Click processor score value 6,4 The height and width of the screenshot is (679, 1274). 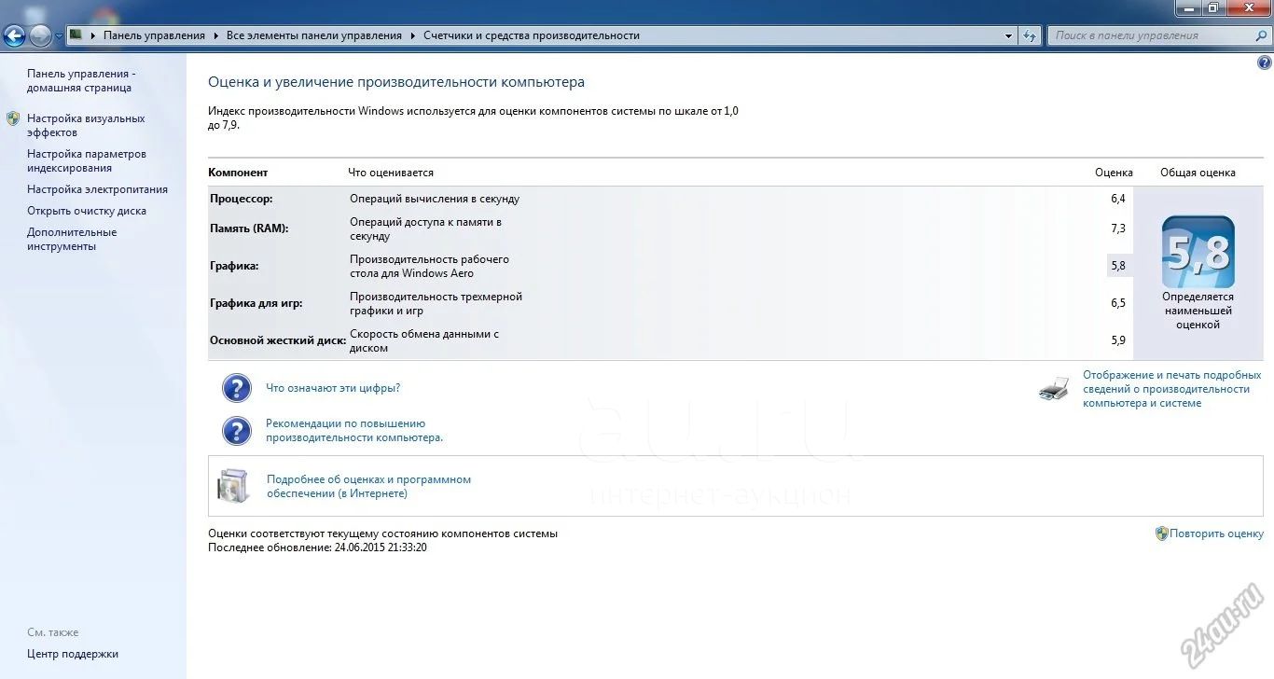point(1118,199)
